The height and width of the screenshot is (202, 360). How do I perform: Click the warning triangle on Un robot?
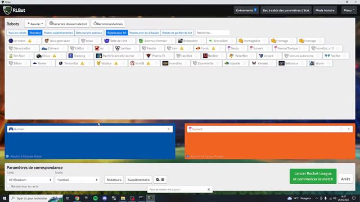pos(30,41)
